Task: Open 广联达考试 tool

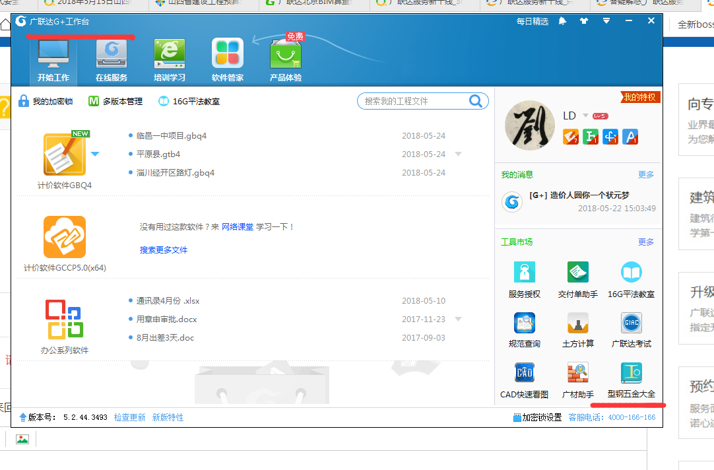Action: click(x=631, y=330)
